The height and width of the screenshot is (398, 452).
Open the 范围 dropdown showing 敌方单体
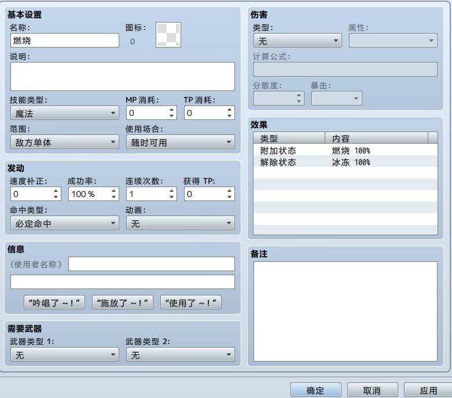pos(65,142)
